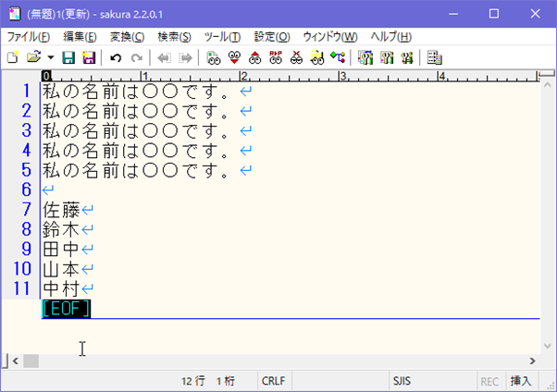Open the ウィンドウ(W) menu
Viewport: 557px width, 392px height.
pyautogui.click(x=330, y=37)
